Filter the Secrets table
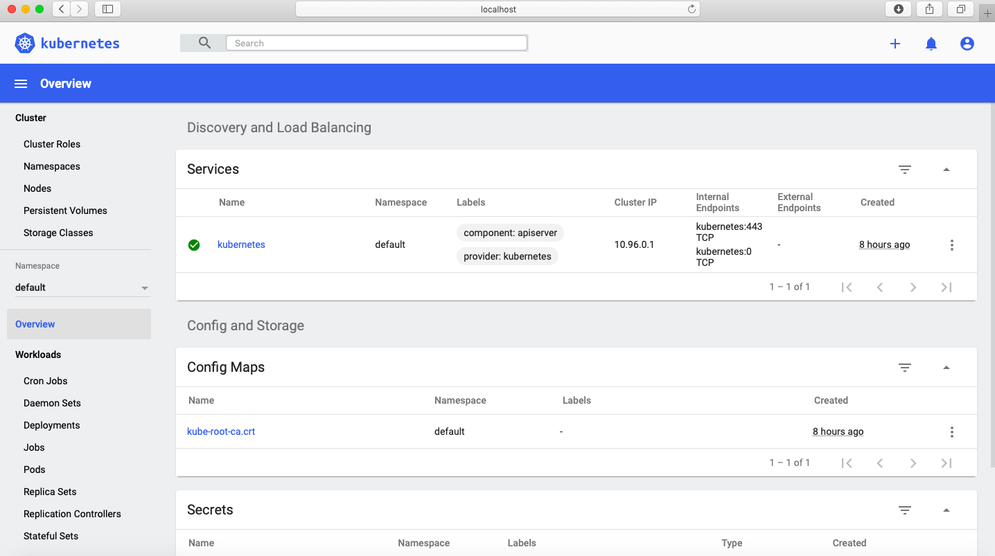 [905, 510]
